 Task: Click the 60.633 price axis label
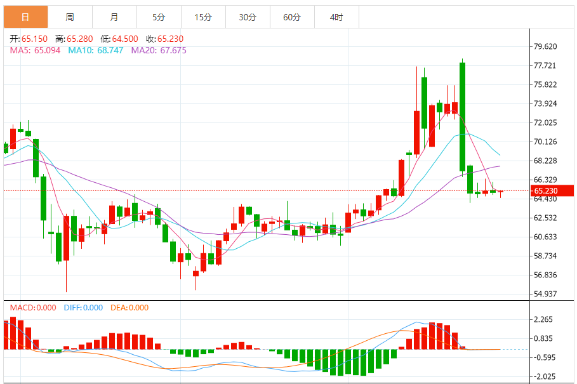[545, 237]
